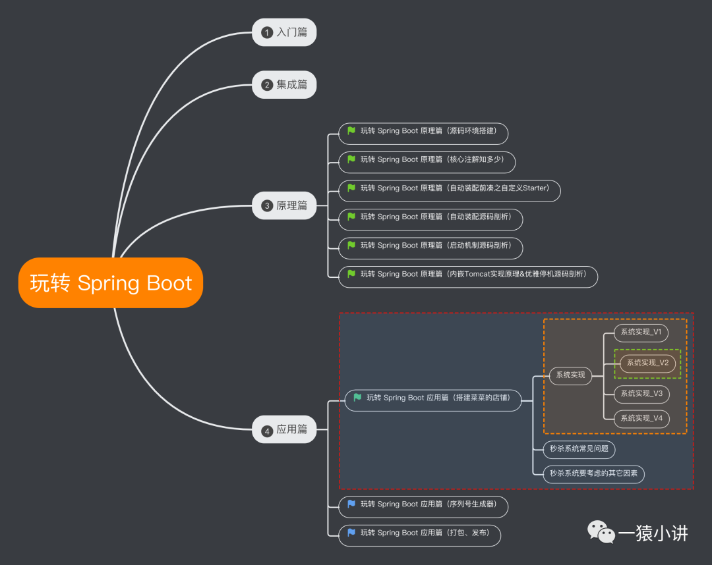Click number 4 marker on 应用篇
The height and width of the screenshot is (565, 712).
coord(267,431)
